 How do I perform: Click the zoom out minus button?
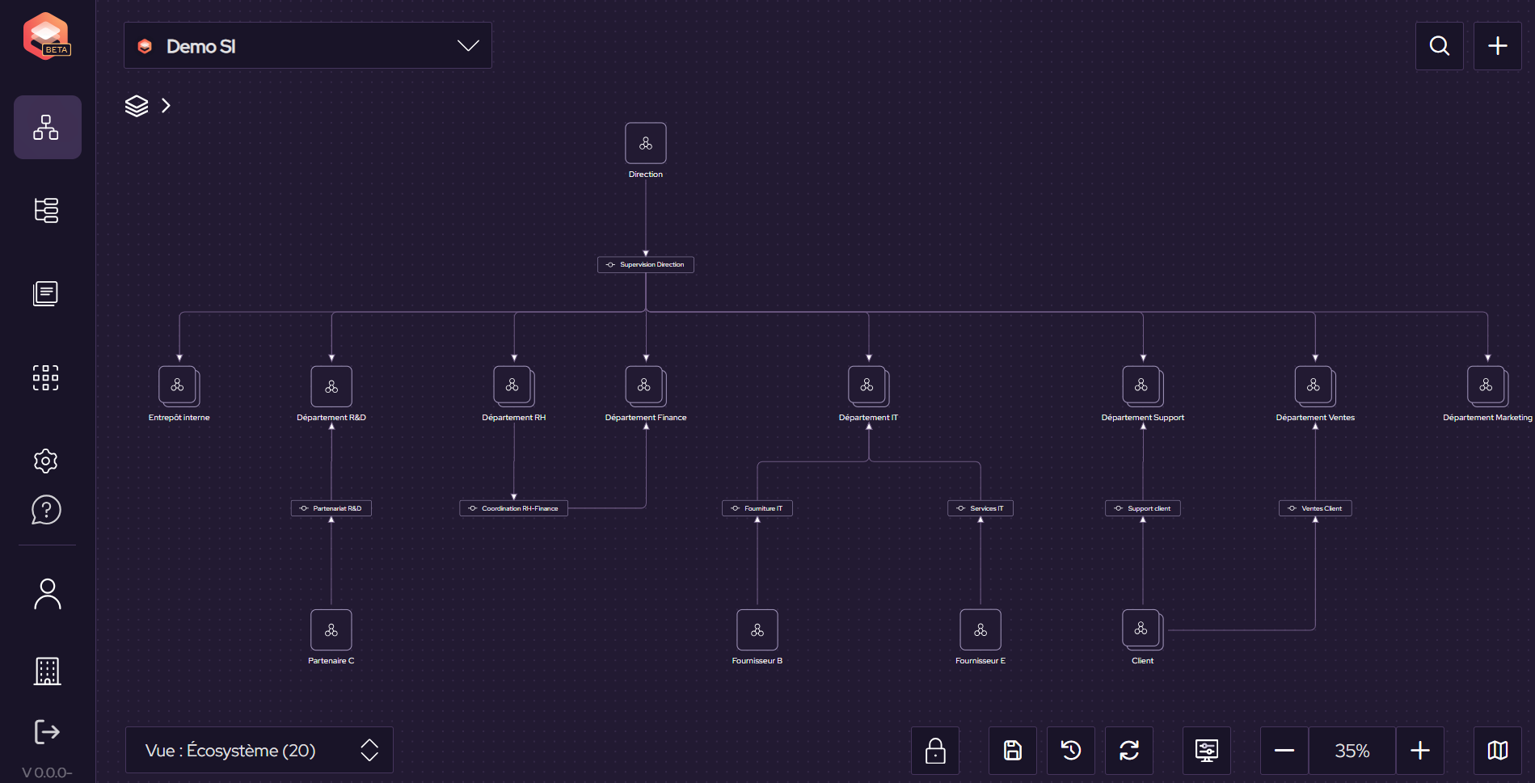1284,751
